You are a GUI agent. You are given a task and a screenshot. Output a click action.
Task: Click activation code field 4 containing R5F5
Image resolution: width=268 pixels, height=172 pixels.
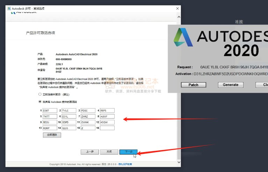point(107,111)
